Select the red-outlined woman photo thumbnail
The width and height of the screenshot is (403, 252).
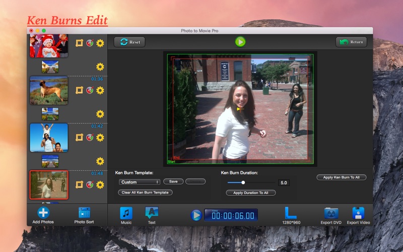(49, 184)
